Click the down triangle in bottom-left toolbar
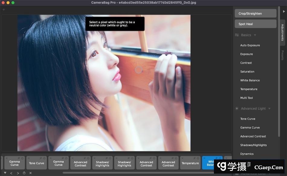The image size is (287, 176). 5,173
